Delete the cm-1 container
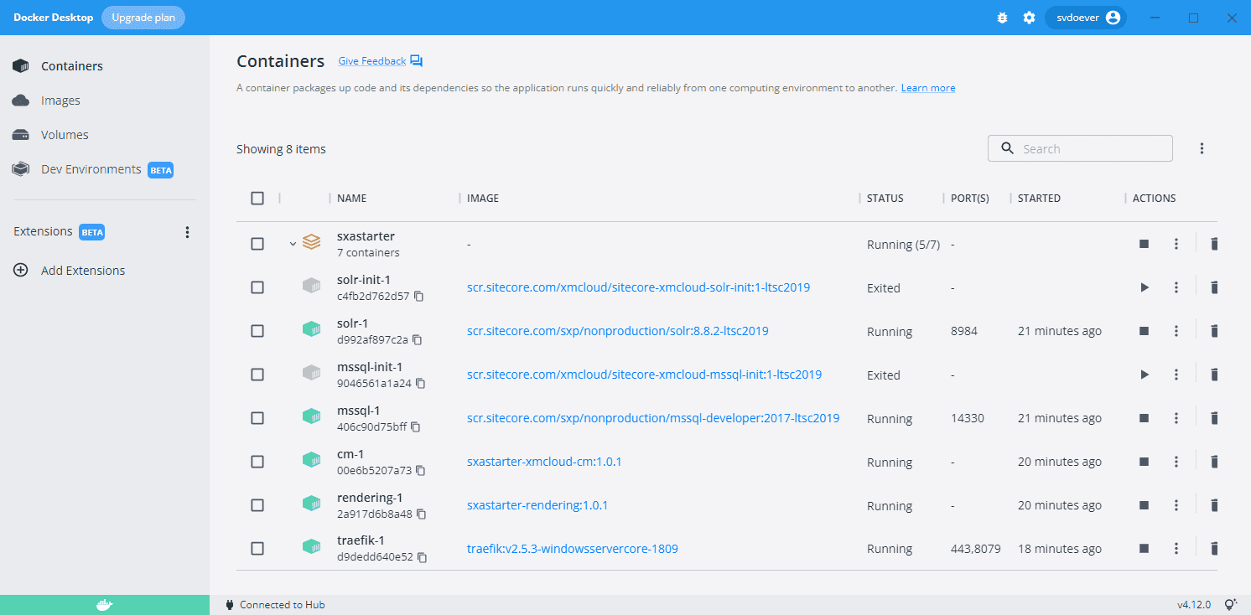Screen dimensions: 1251x615 point(1214,462)
